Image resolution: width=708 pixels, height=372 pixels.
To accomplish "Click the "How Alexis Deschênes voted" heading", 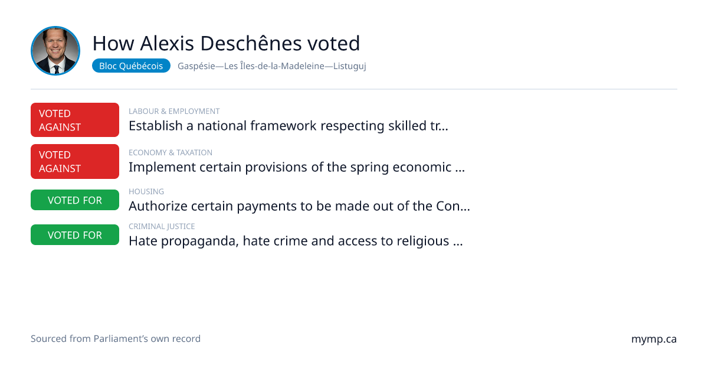I will (226, 43).
